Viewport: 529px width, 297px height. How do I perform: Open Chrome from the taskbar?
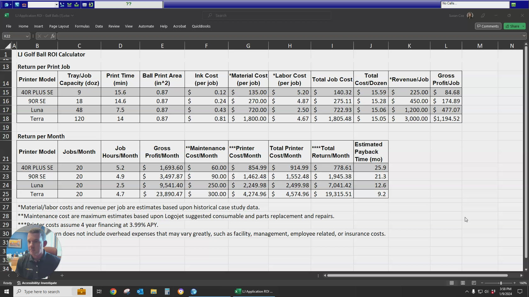coord(113,292)
